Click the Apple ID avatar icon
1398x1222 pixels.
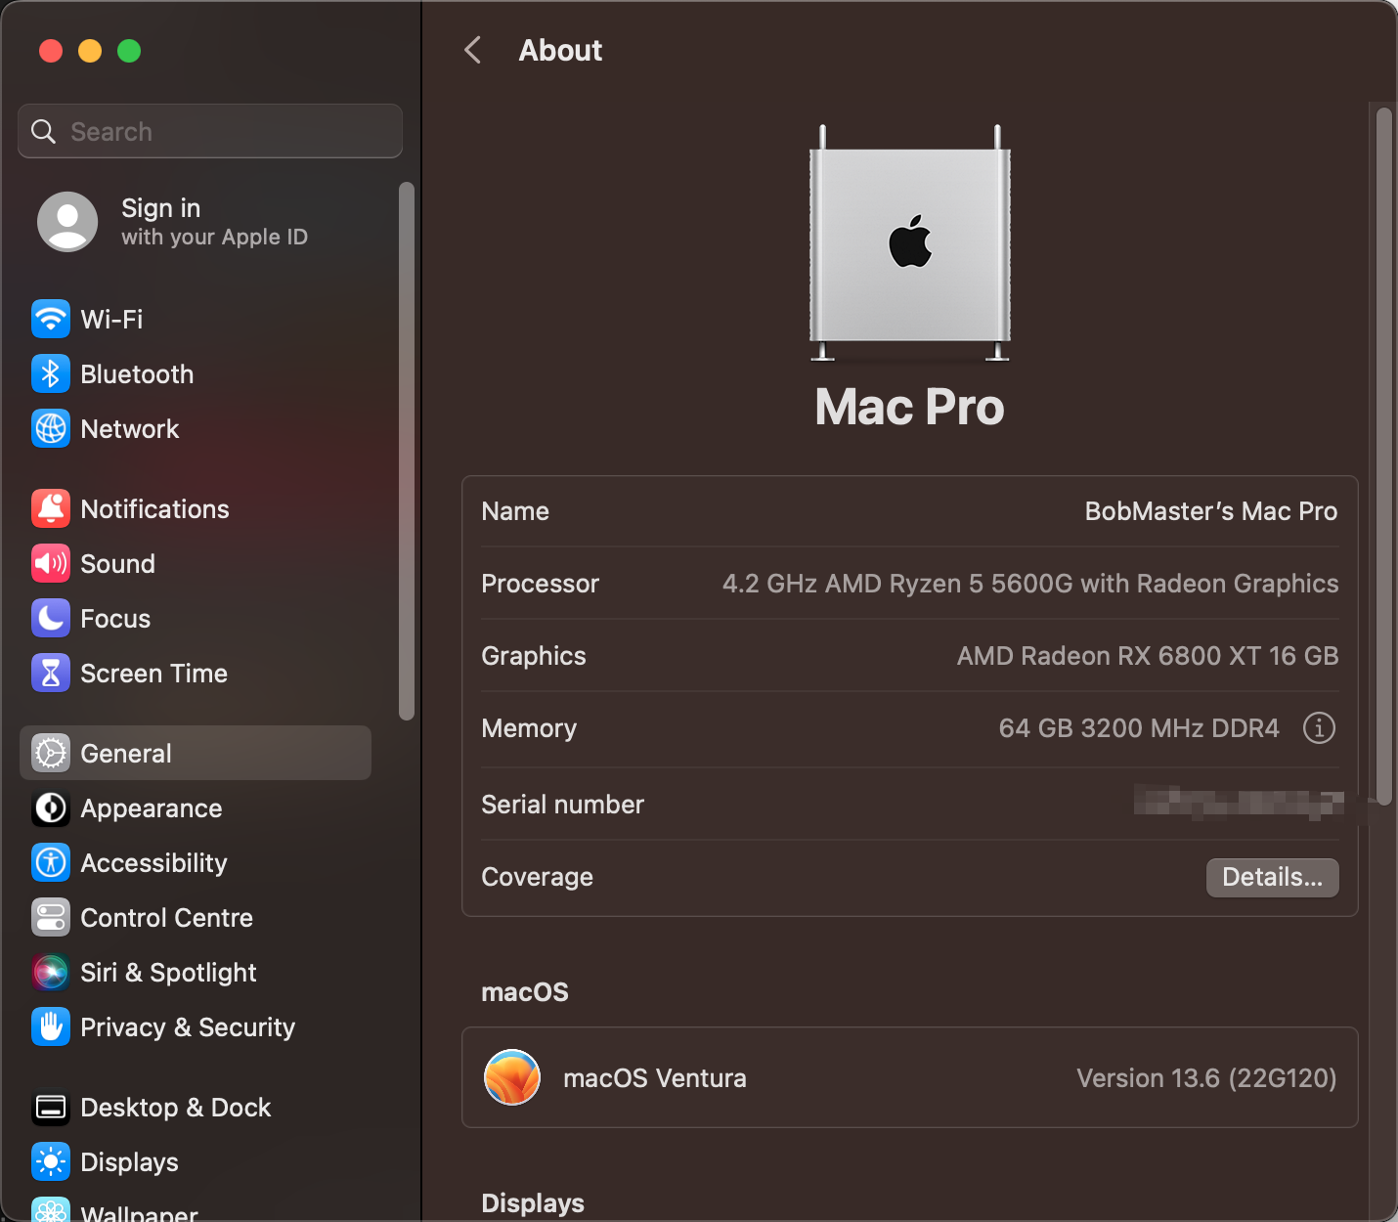click(67, 222)
